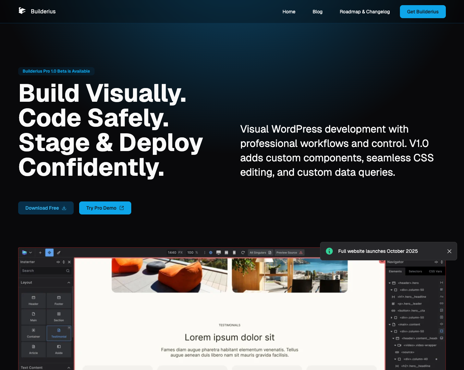This screenshot has height=370, width=464.
Task: Dismiss the October 2025 launch notification
Action: [449, 251]
